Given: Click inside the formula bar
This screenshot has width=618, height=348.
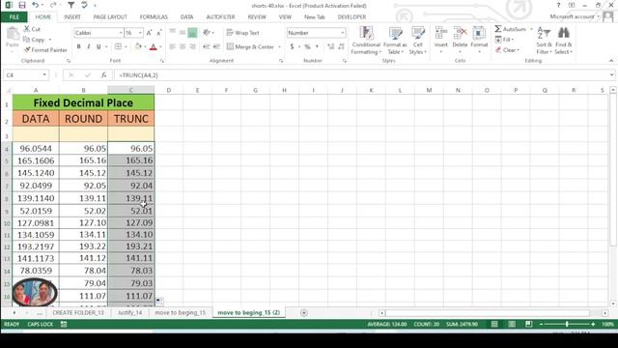Looking at the screenshot, I should tap(360, 75).
